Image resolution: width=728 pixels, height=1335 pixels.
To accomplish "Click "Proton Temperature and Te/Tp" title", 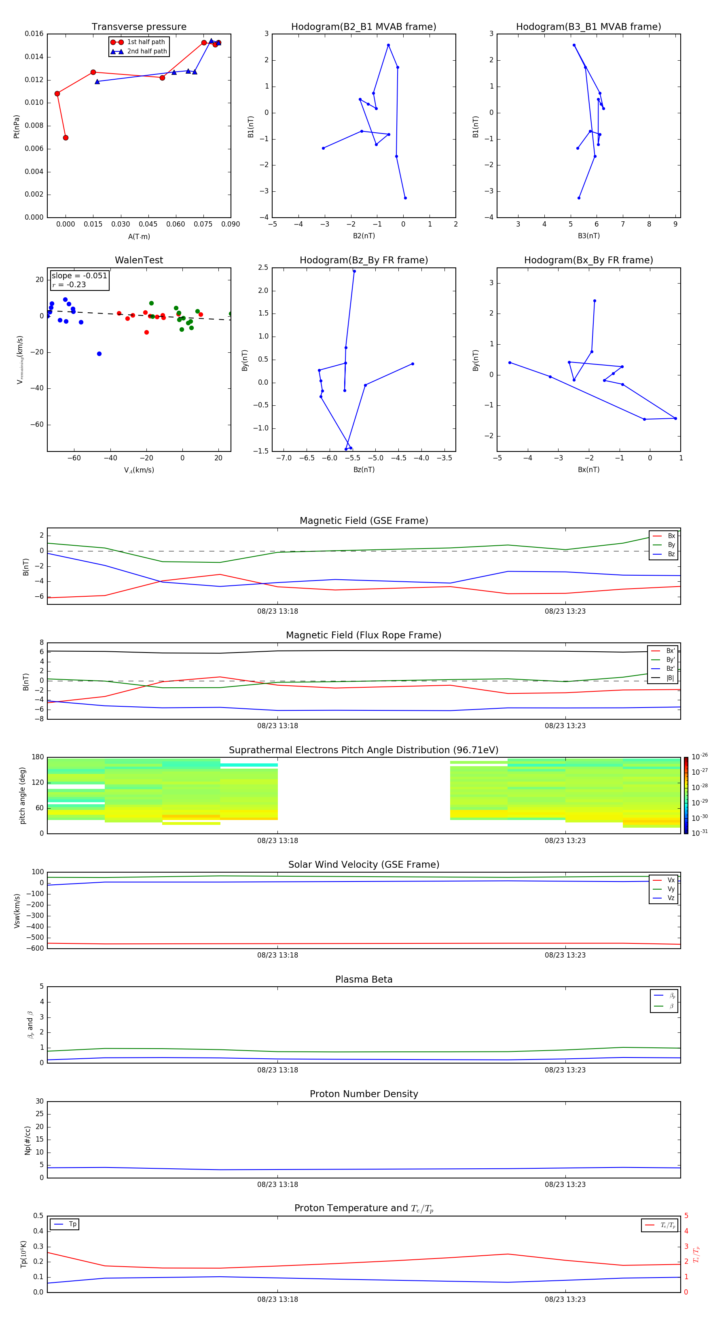I will click(364, 1208).
